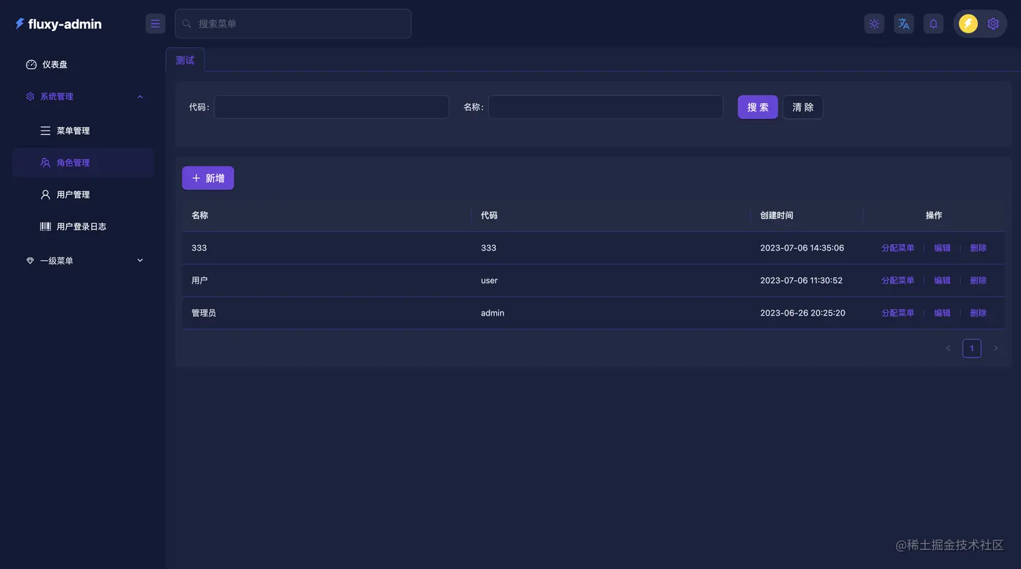Click 删除 for role 333
Image resolution: width=1021 pixels, height=569 pixels.
pos(978,248)
